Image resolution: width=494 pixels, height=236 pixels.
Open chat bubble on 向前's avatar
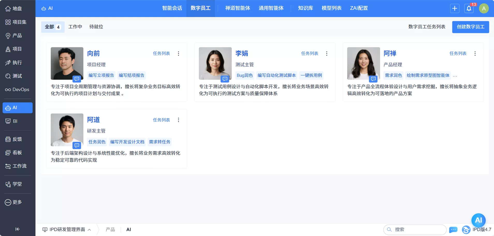[x=77, y=79]
